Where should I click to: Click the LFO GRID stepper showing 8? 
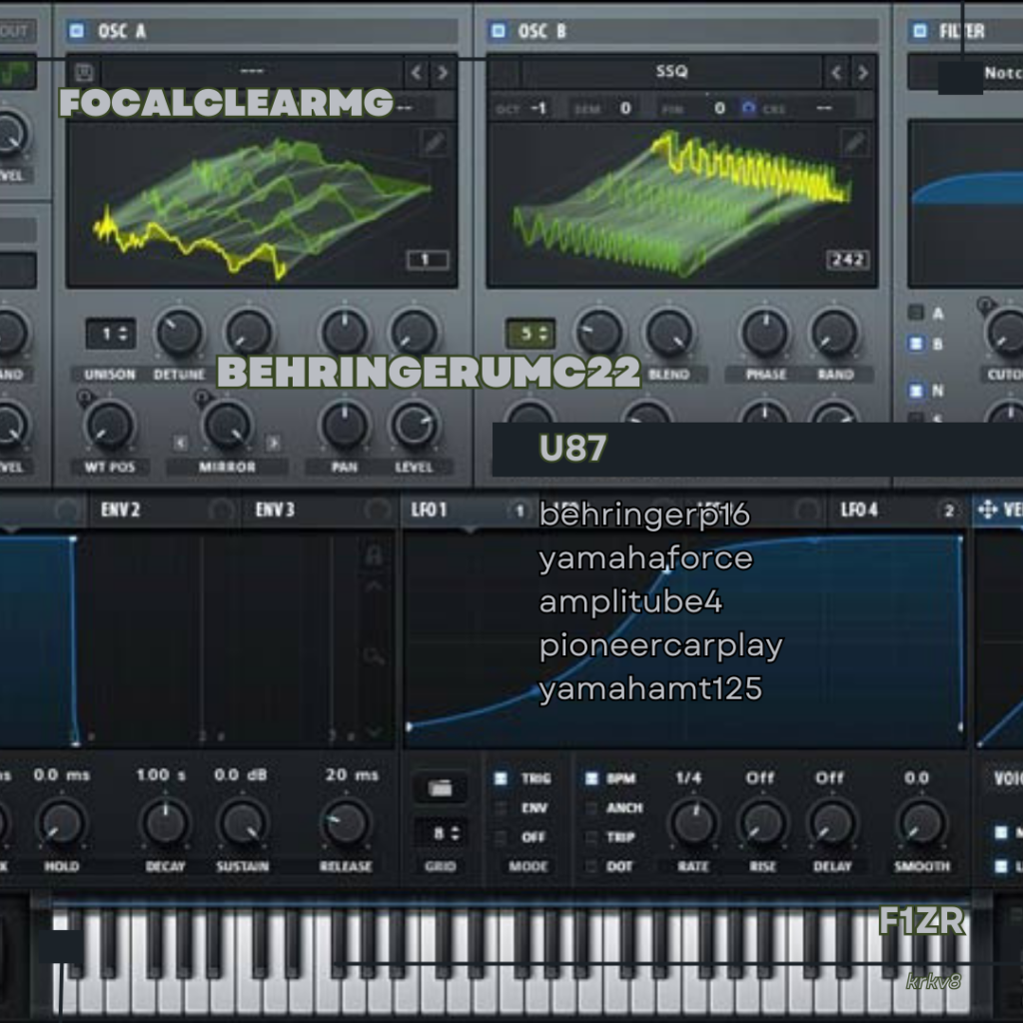(x=441, y=833)
